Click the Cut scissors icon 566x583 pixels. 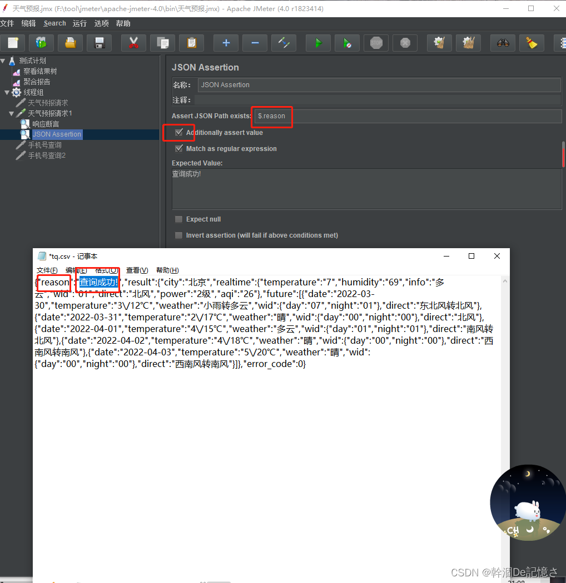pyautogui.click(x=133, y=43)
